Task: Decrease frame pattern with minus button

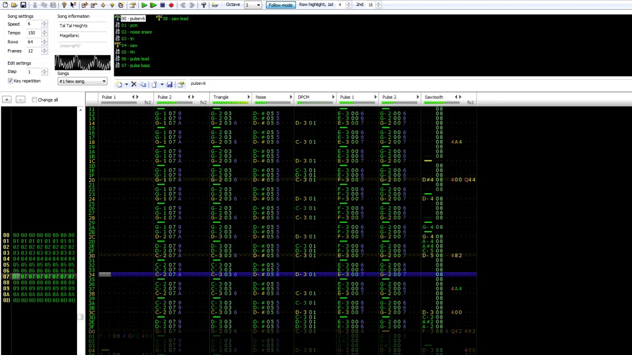Action: [x=20, y=100]
